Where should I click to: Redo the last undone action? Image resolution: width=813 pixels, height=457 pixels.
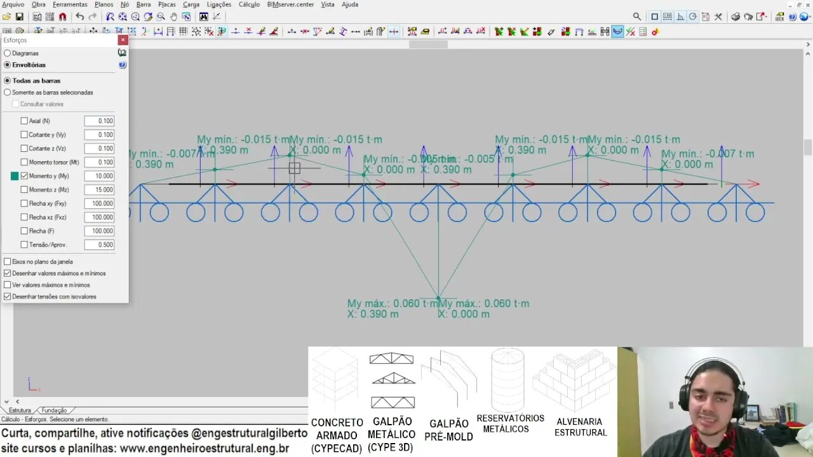(93, 17)
